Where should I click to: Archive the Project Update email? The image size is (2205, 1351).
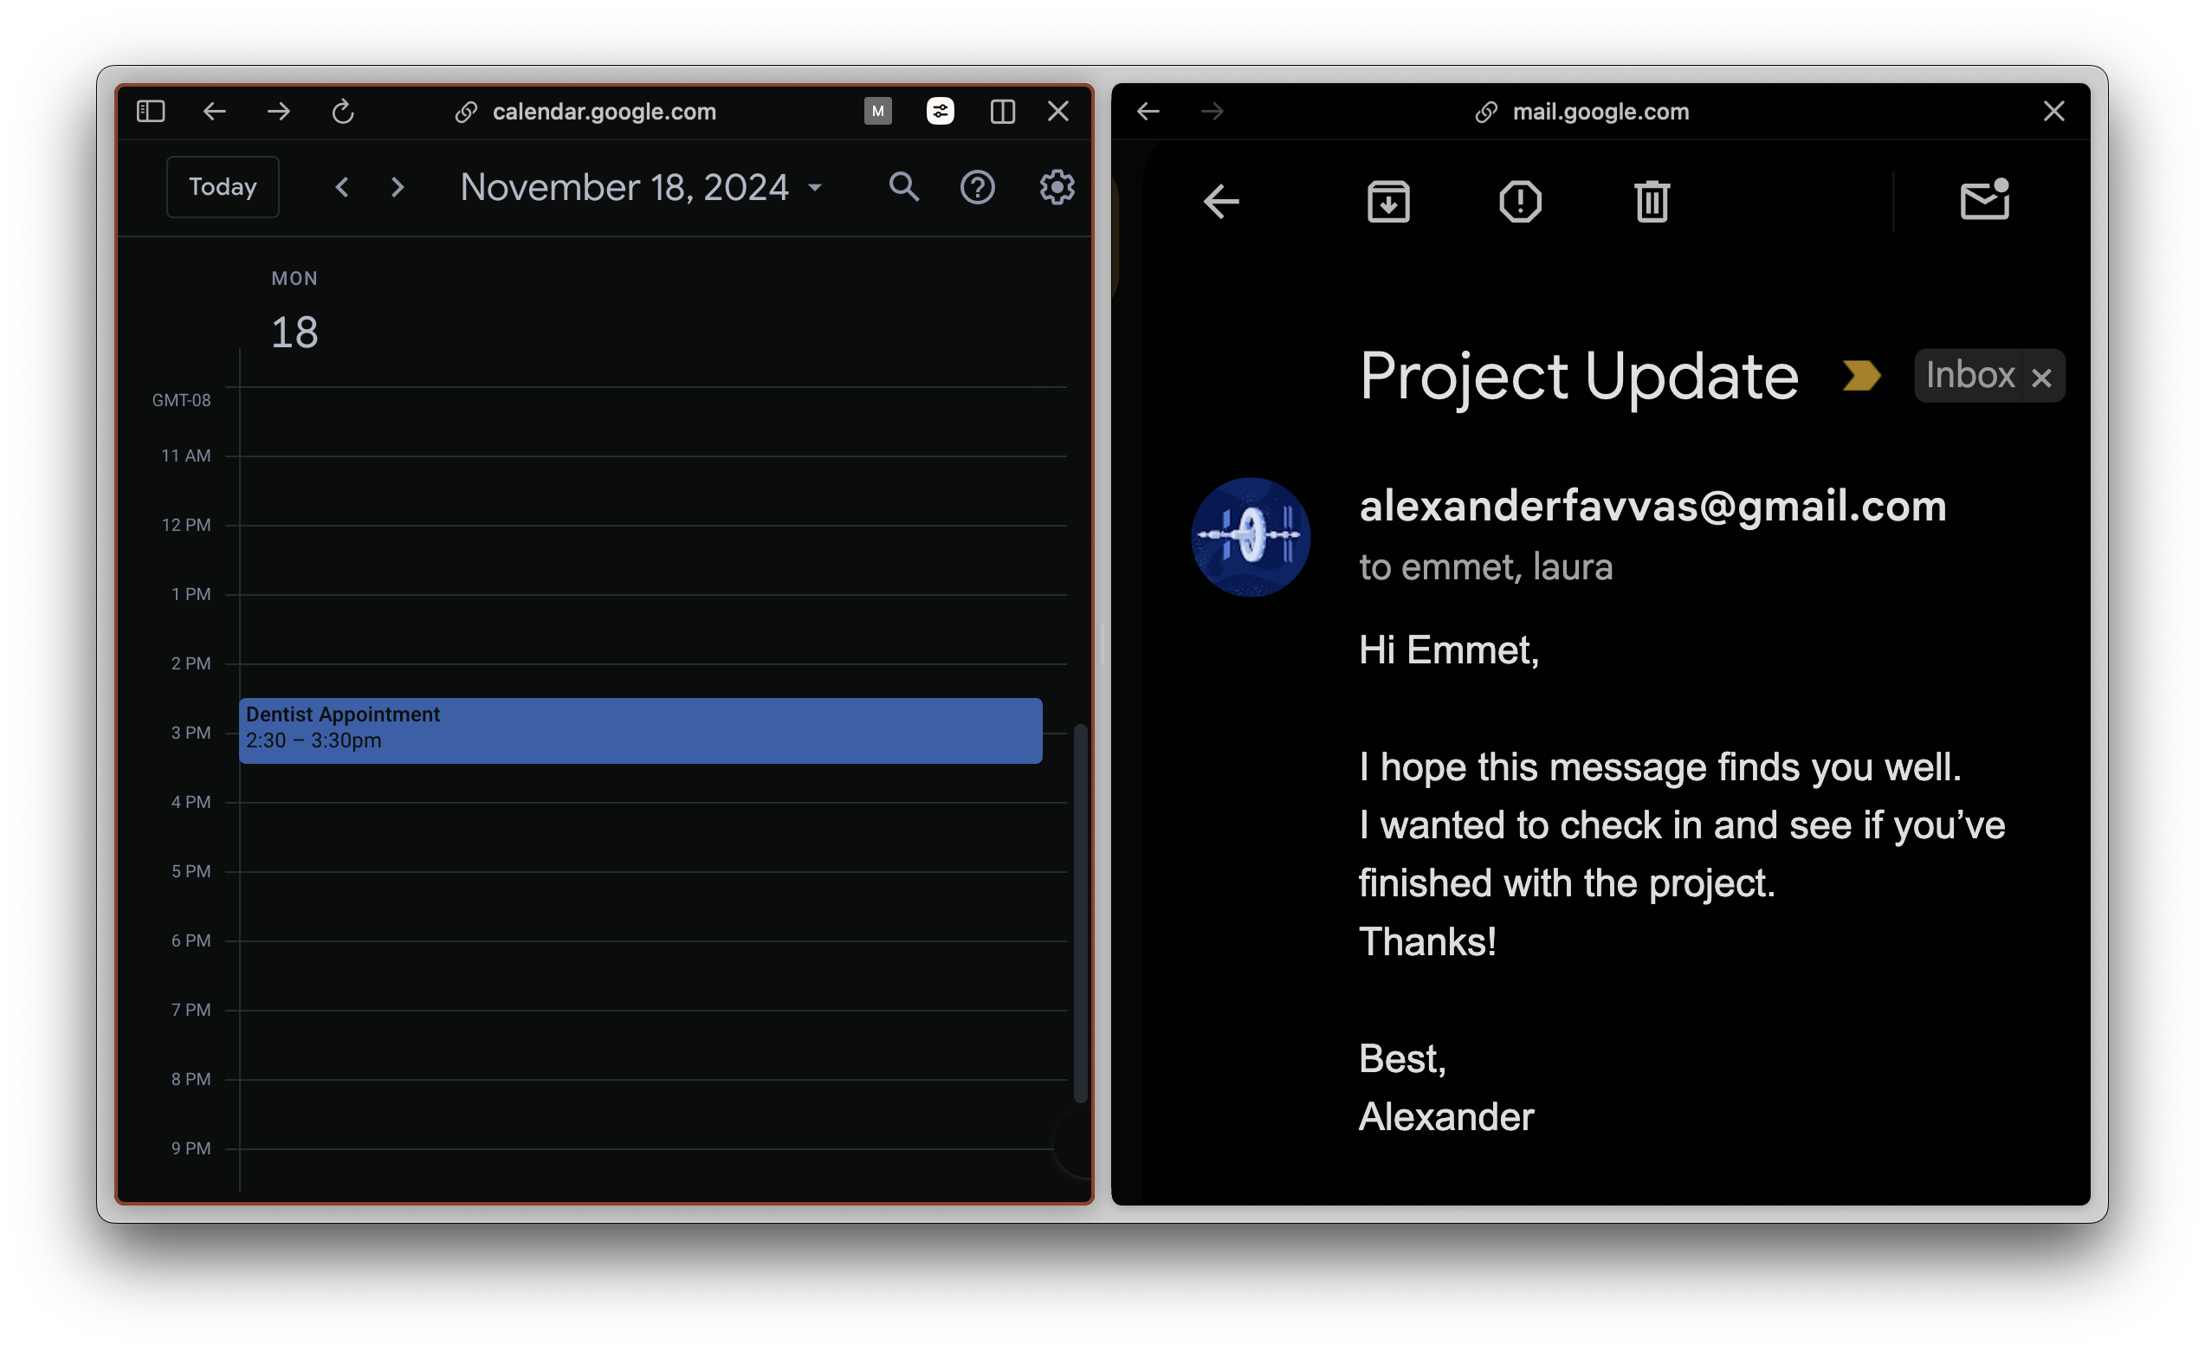(x=1389, y=201)
